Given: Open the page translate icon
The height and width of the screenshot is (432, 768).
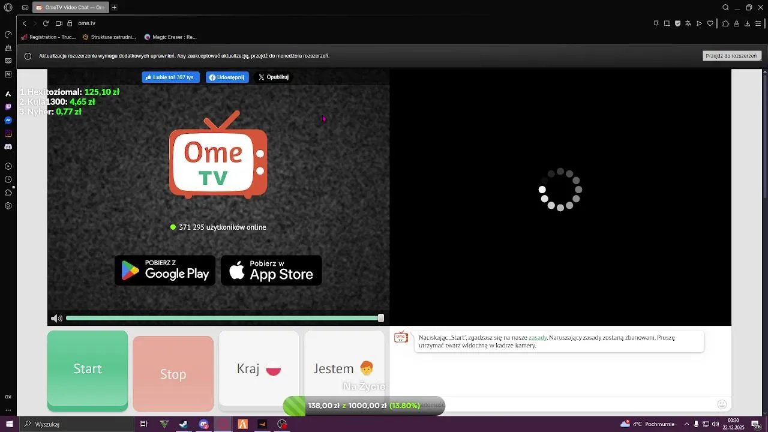Looking at the screenshot, I should coord(688,23).
